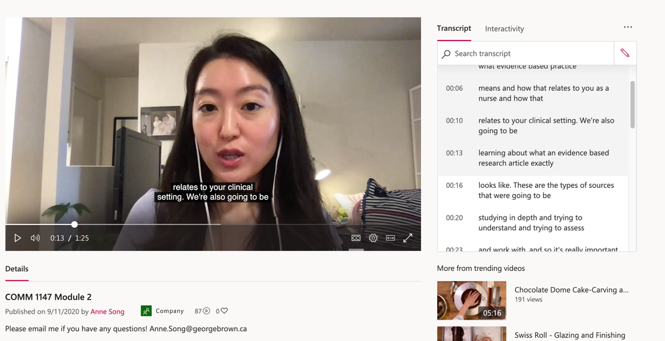Click the magnifier search icon
This screenshot has height=341, width=665.
[x=446, y=54]
